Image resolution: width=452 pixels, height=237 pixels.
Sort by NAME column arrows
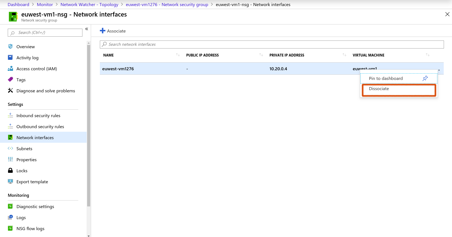(178, 55)
